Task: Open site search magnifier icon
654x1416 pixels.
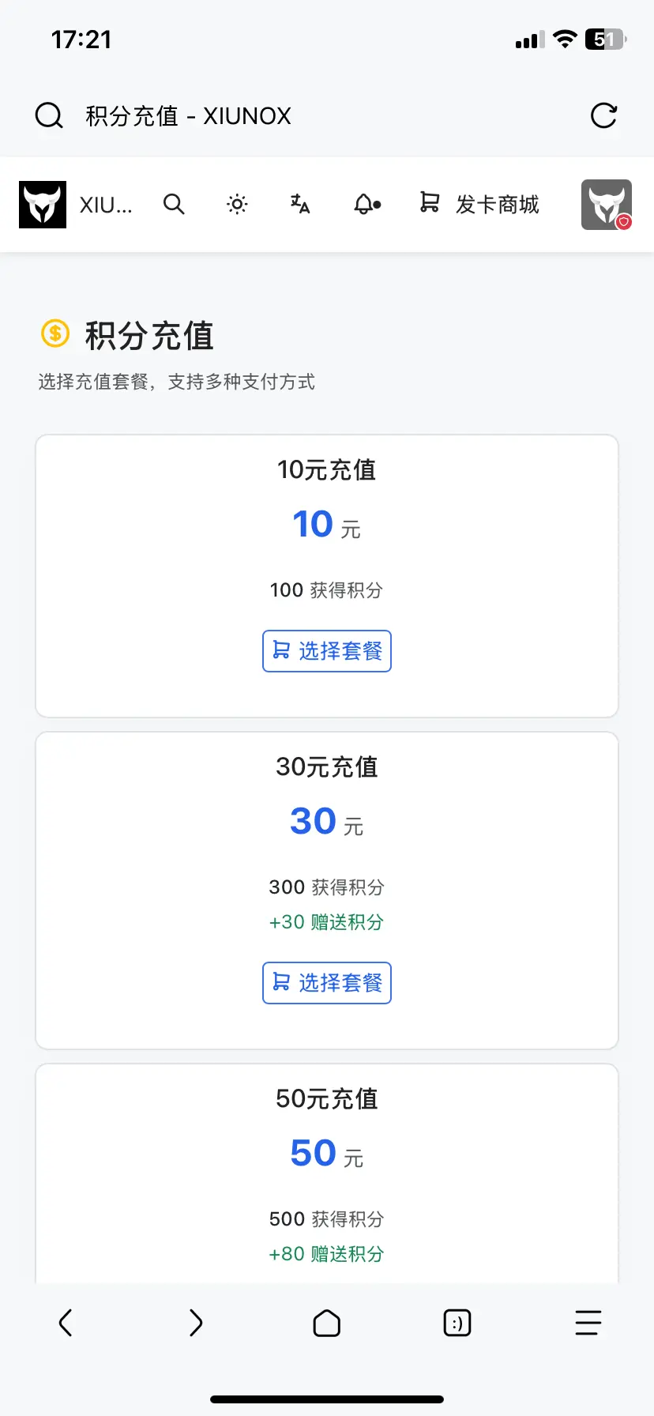Action: (x=174, y=205)
